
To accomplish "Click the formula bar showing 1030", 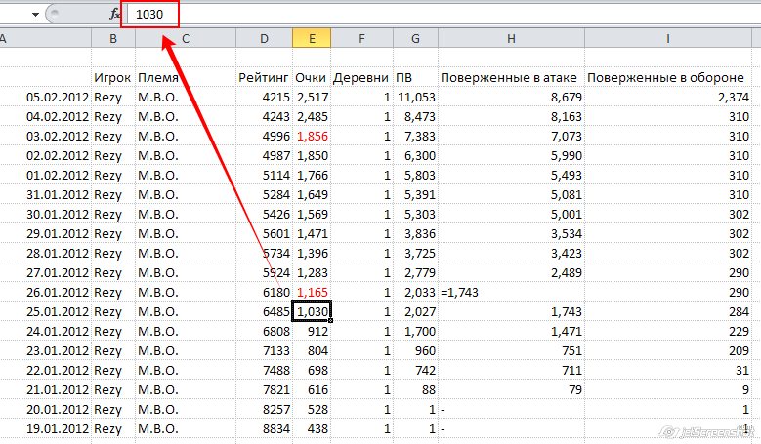I will click(x=149, y=14).
